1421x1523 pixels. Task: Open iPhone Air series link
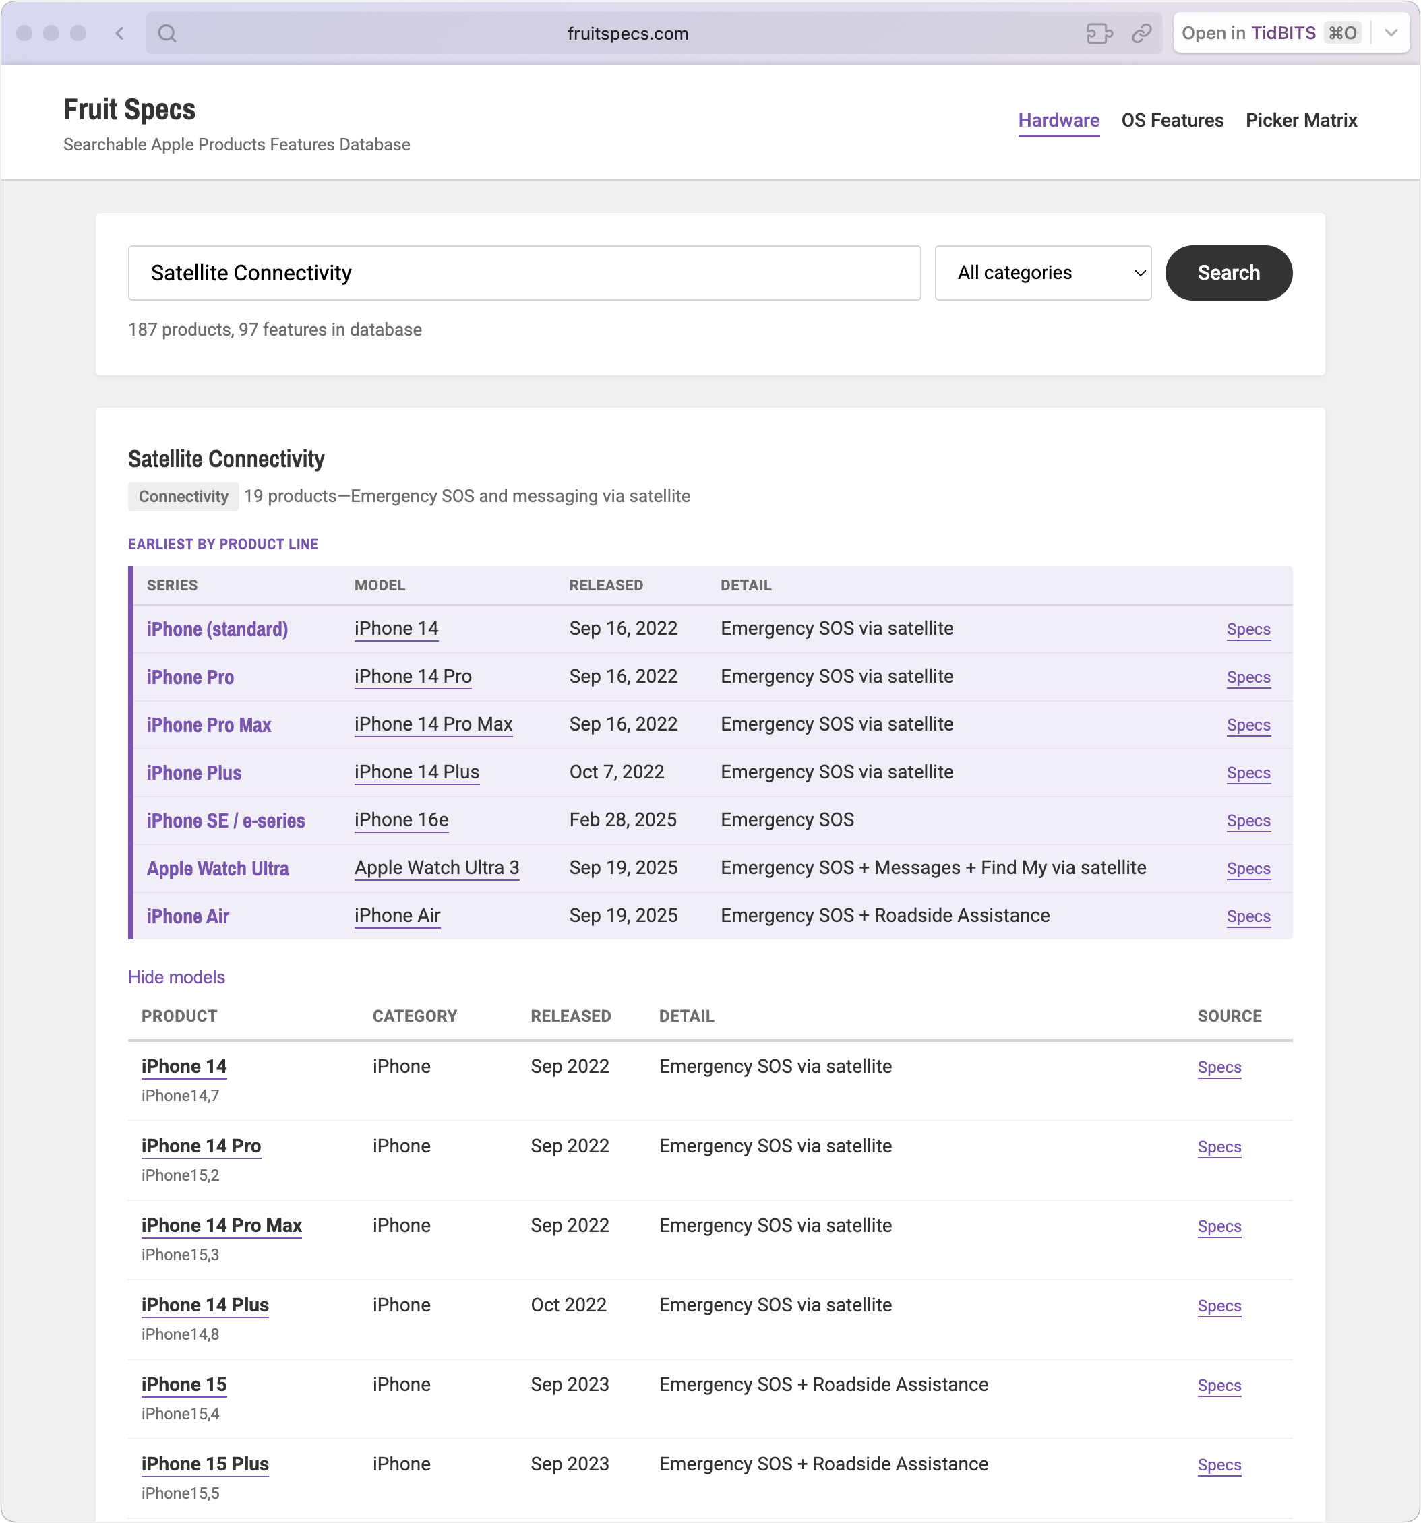(x=188, y=916)
